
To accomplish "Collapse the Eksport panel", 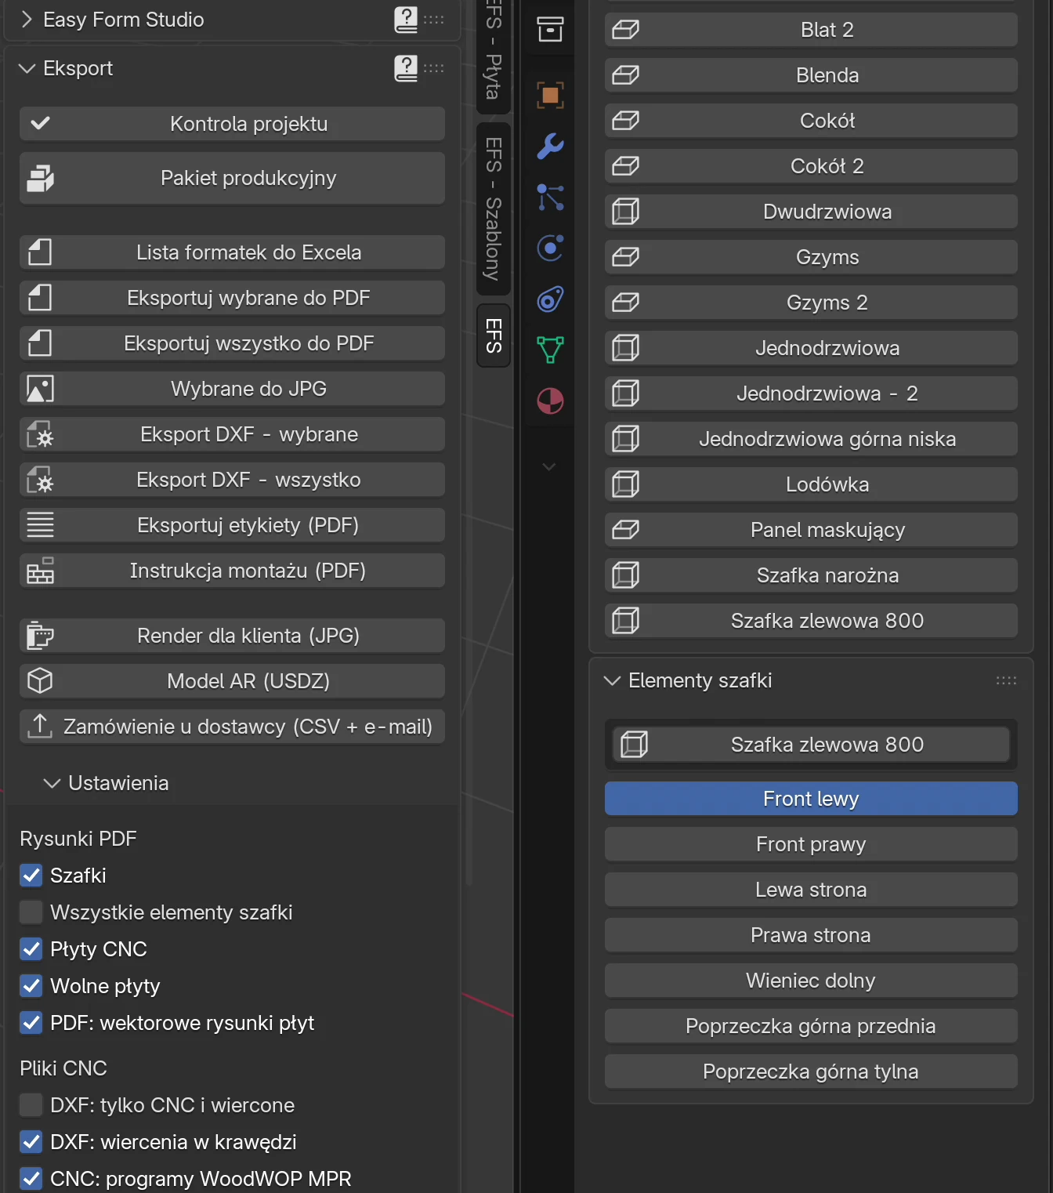I will (x=27, y=68).
